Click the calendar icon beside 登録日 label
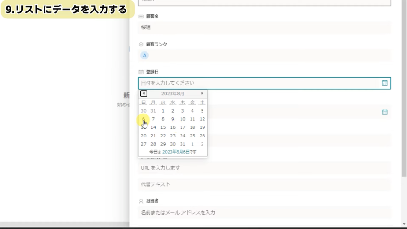407x229 pixels. tap(141, 72)
